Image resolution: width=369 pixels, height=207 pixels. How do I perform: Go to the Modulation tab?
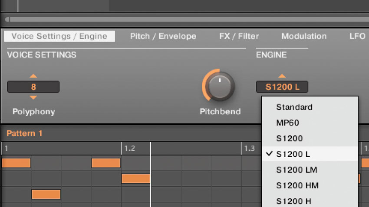pyautogui.click(x=304, y=36)
